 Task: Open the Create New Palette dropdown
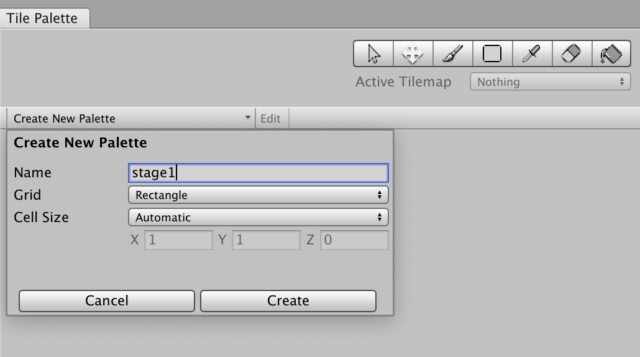[x=131, y=118]
